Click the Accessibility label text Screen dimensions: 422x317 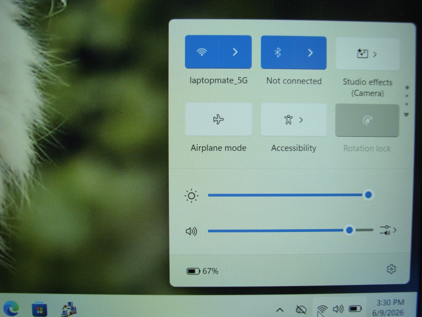[x=294, y=148]
